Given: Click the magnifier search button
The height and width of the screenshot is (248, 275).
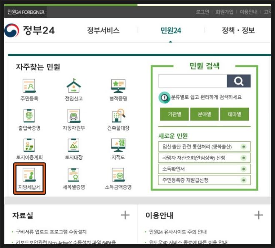Looking at the screenshot, I should [238, 81].
